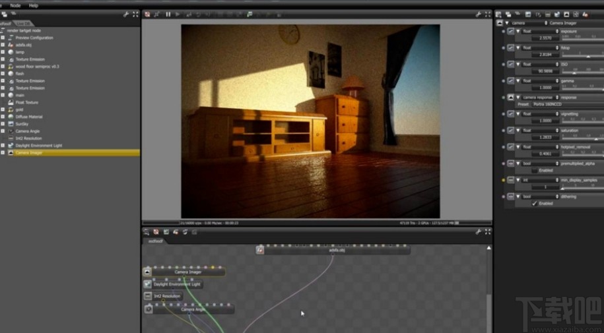
Task: Click the fullscreen icon of the render viewport
Action: pos(487,14)
